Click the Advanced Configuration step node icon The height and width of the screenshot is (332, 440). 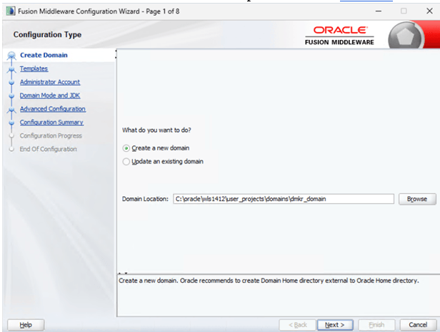[11, 110]
